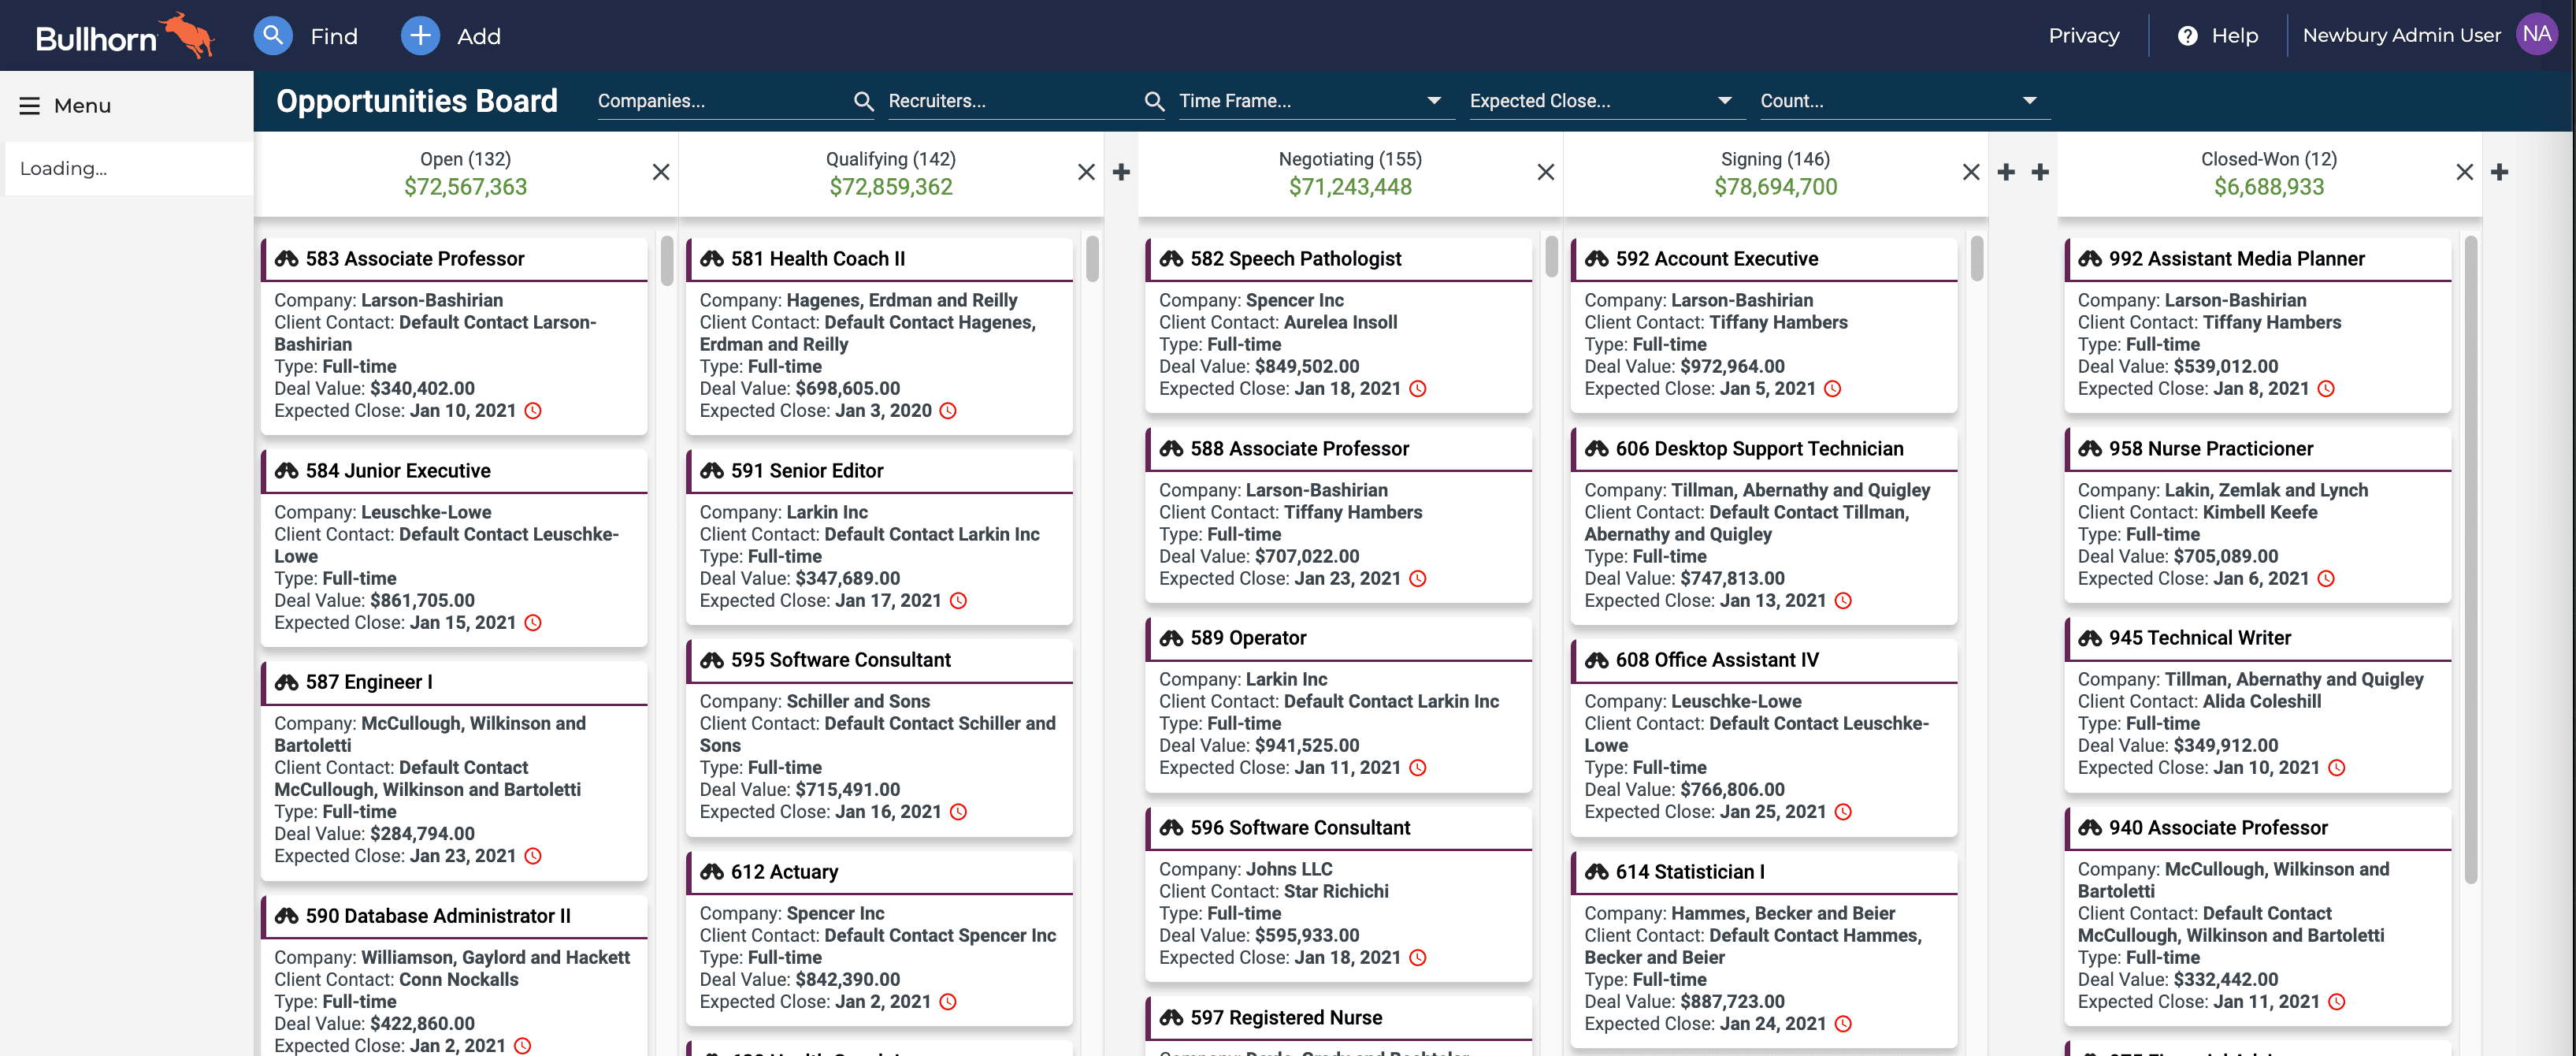Open the Menu label in sidebar

82,106
